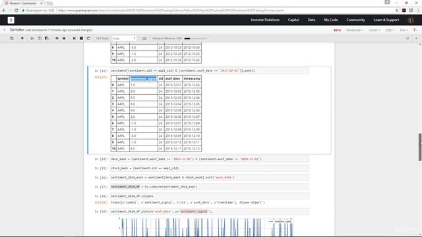Expand the Run menu

tap(404, 30)
